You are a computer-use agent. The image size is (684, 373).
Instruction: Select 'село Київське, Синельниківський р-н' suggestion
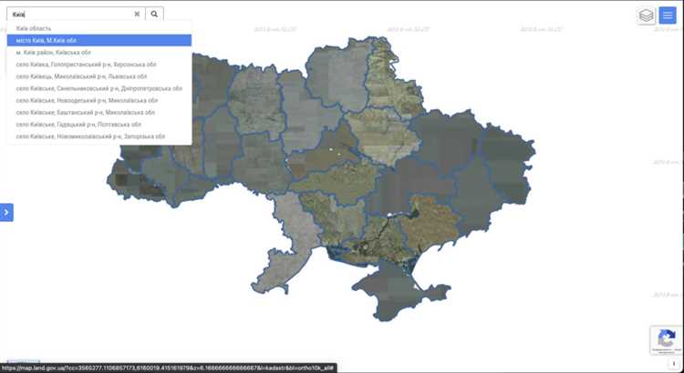(98, 88)
